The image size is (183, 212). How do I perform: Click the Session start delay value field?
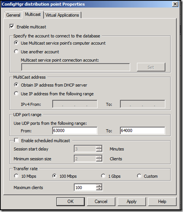[x=85, y=149]
